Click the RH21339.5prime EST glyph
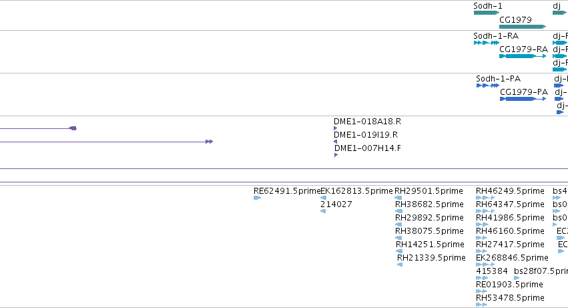 click(x=400, y=265)
